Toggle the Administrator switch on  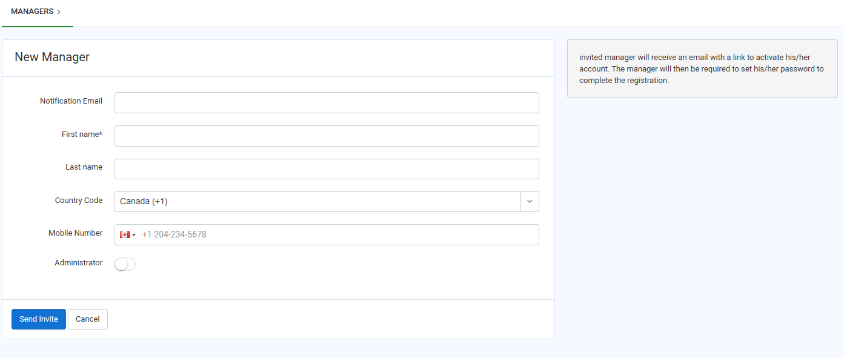point(125,264)
